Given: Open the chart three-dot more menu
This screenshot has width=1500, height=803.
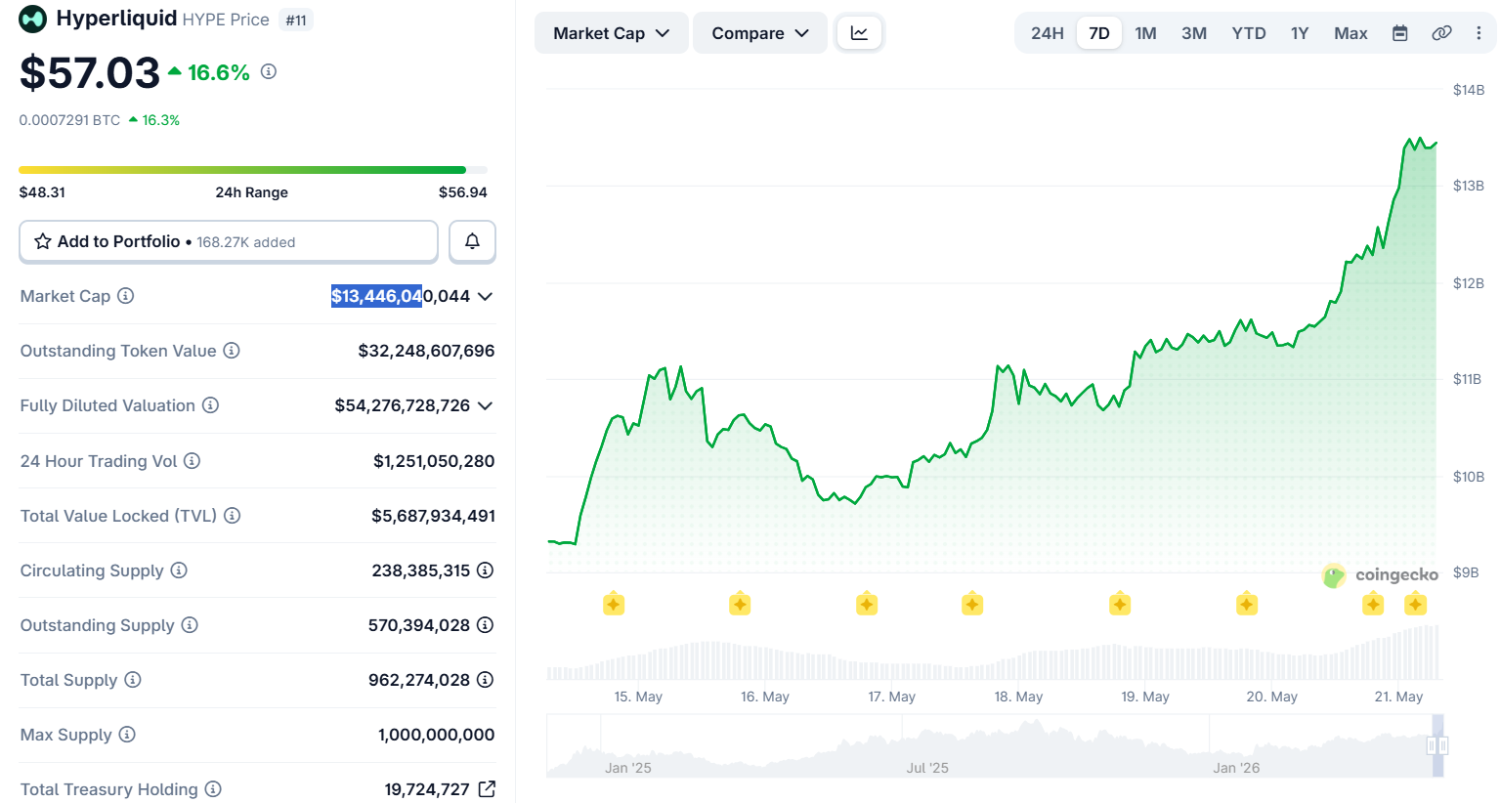Looking at the screenshot, I should [x=1479, y=33].
